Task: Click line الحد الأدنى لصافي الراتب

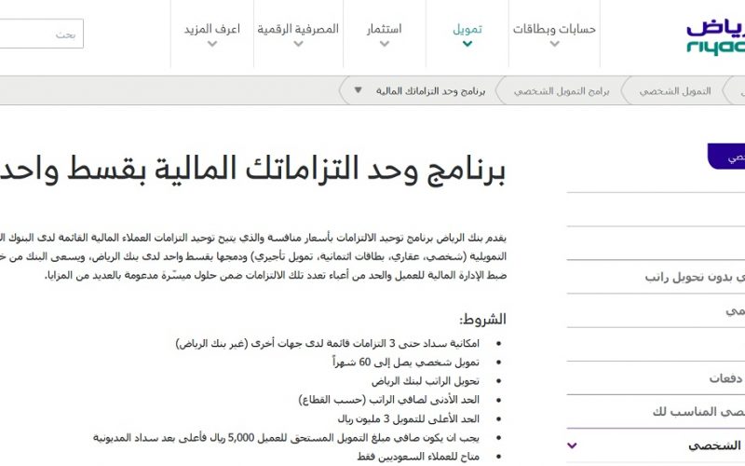Action: point(388,400)
